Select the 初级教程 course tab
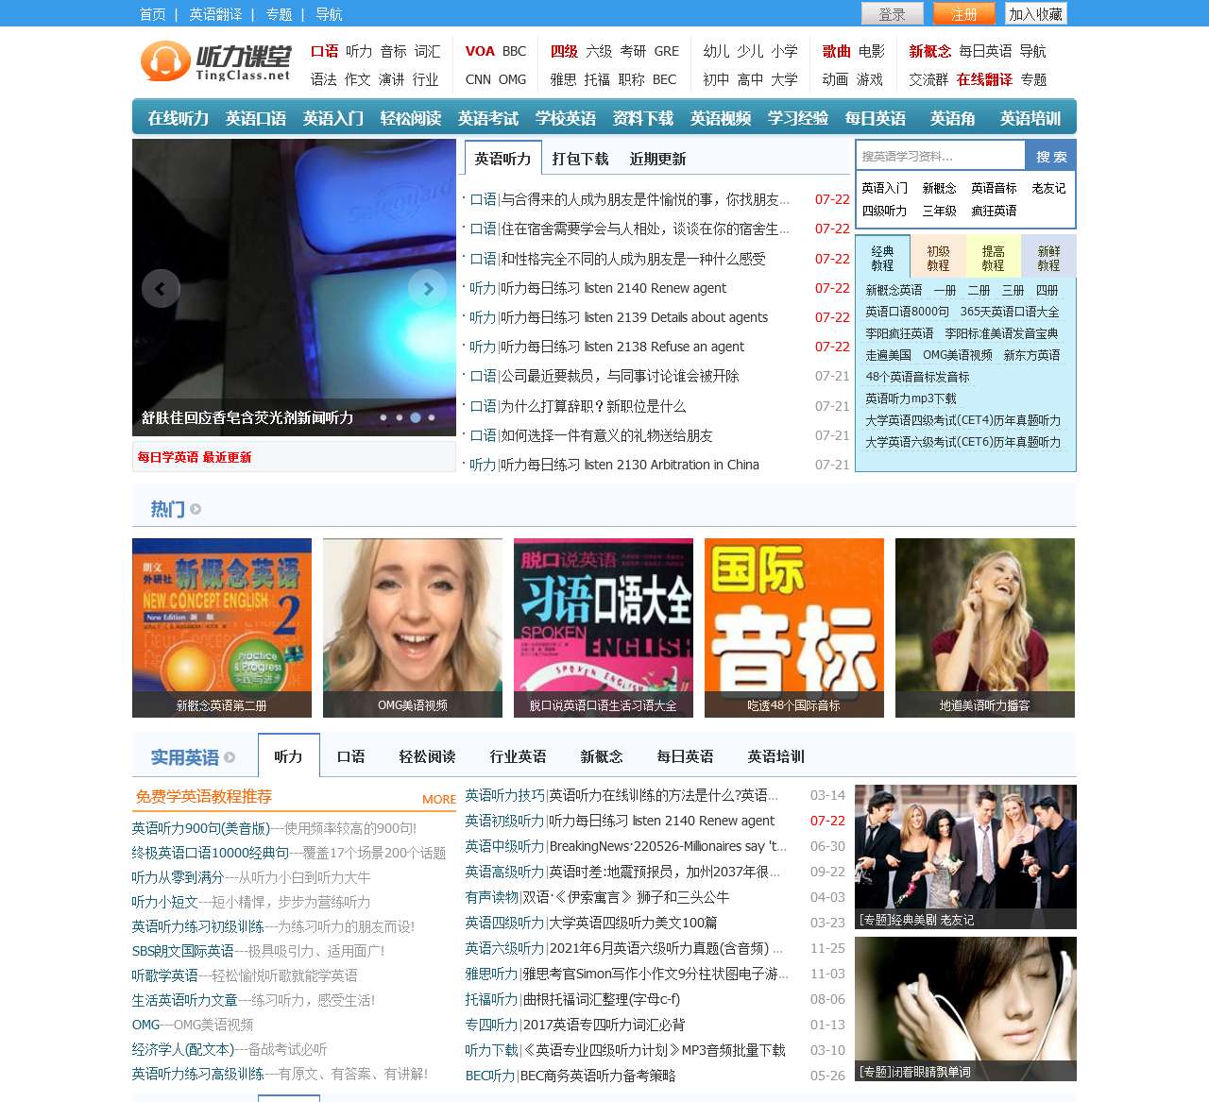Image resolution: width=1209 pixels, height=1102 pixels. (937, 256)
